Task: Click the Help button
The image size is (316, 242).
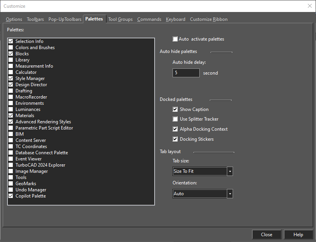Action: pos(298,235)
